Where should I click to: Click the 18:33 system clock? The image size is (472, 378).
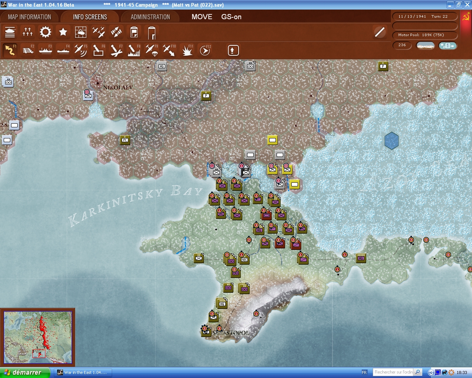(x=462, y=372)
